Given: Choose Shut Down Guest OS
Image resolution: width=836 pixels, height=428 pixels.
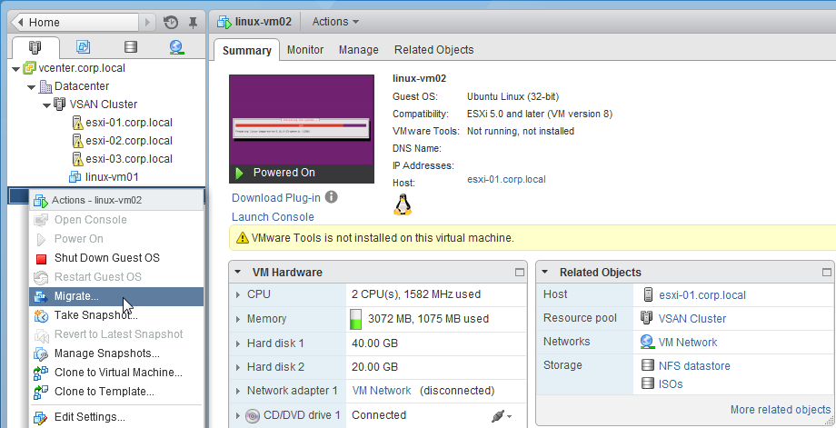Looking at the screenshot, I should pyautogui.click(x=116, y=258).
